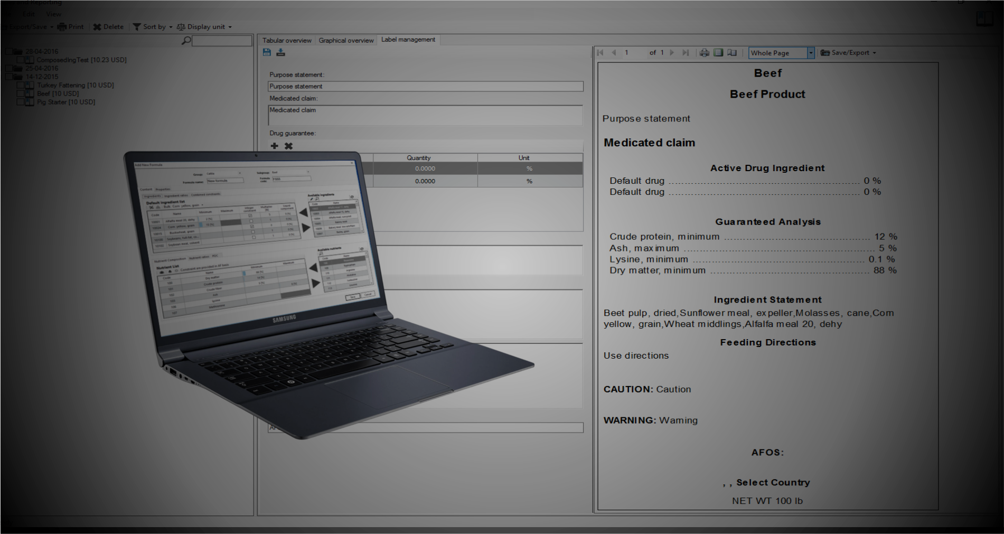
Task: Click the Feeding Directions heading
Action: pyautogui.click(x=768, y=342)
